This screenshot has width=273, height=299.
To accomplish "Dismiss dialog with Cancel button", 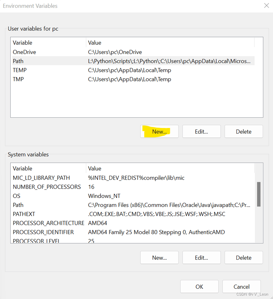I will 241,286.
